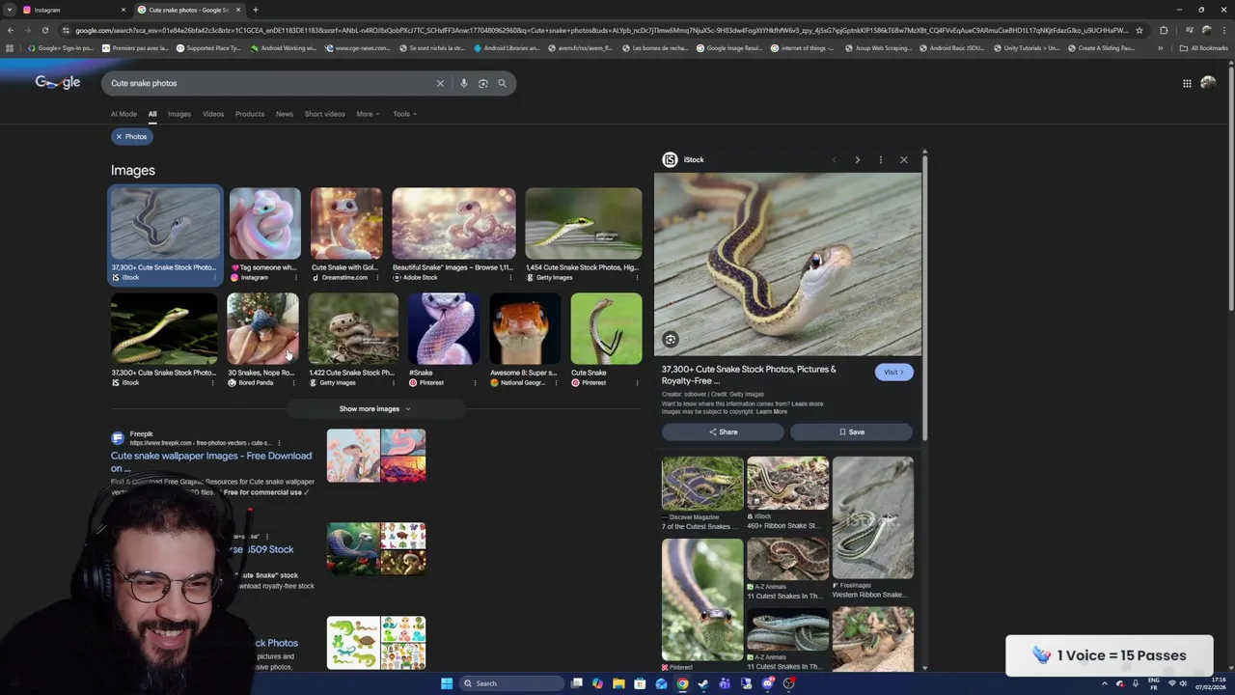Open Unity Tutorials bookmark
The height and width of the screenshot is (695, 1235).
(x=1026, y=47)
